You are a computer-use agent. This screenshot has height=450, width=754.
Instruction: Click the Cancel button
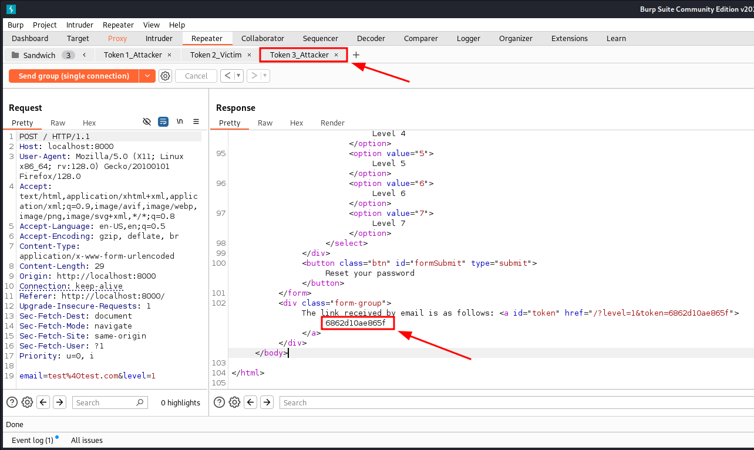pos(196,76)
